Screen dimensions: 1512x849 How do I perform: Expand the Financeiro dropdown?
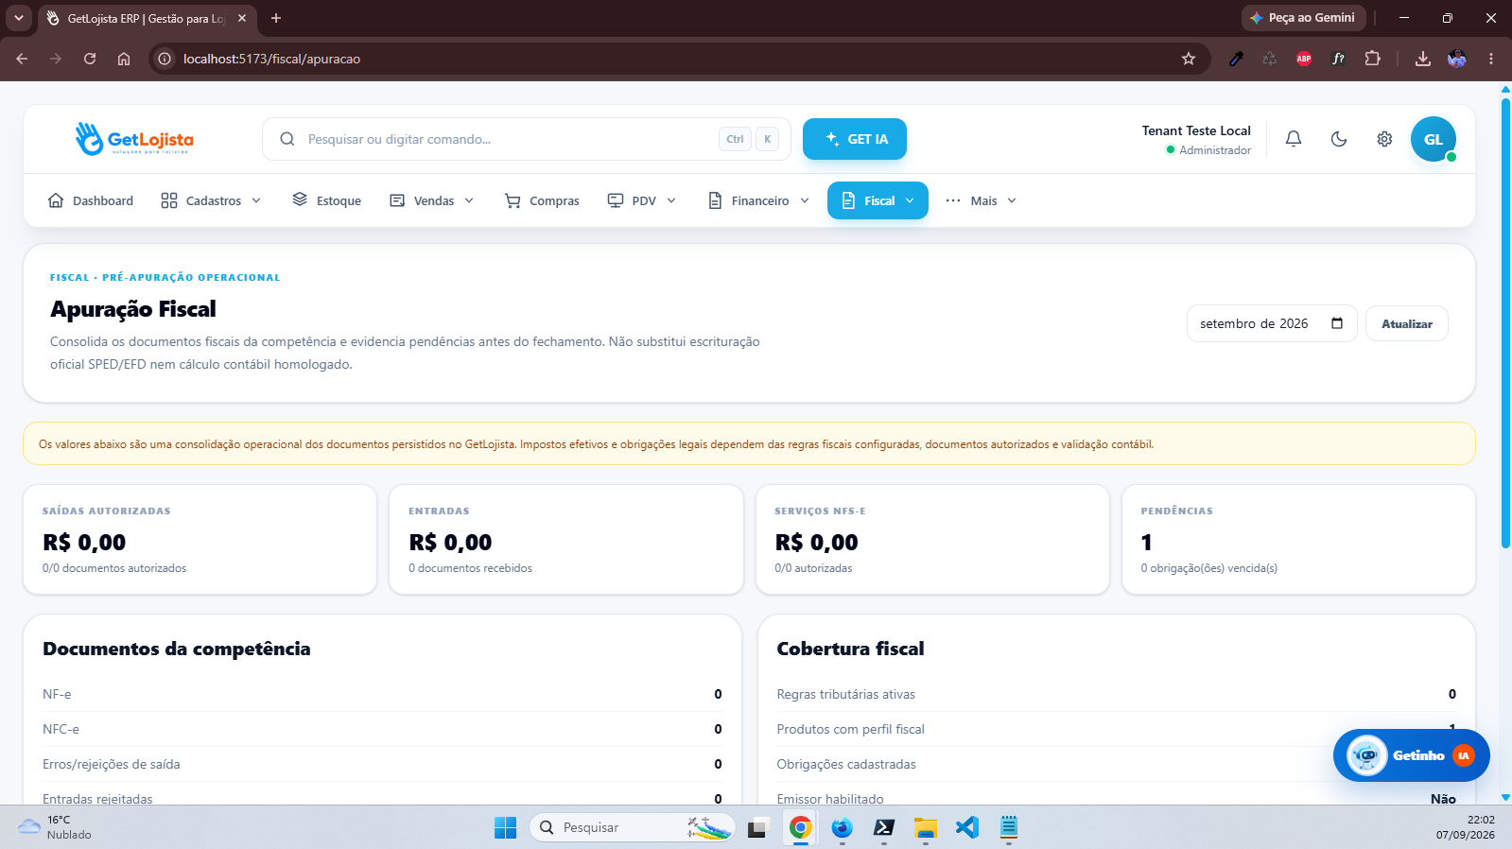759,200
